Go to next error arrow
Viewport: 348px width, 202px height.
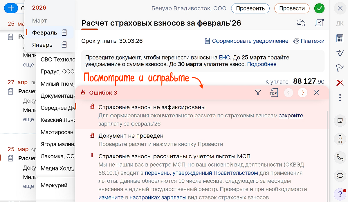pyautogui.click(x=302, y=92)
